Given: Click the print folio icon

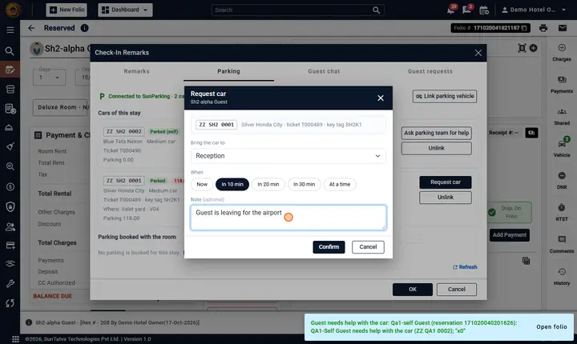Looking at the screenshot, I should [x=543, y=28].
